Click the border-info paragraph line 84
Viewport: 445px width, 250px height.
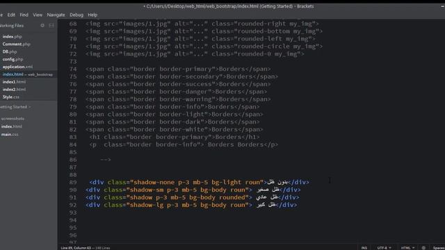coord(184,144)
